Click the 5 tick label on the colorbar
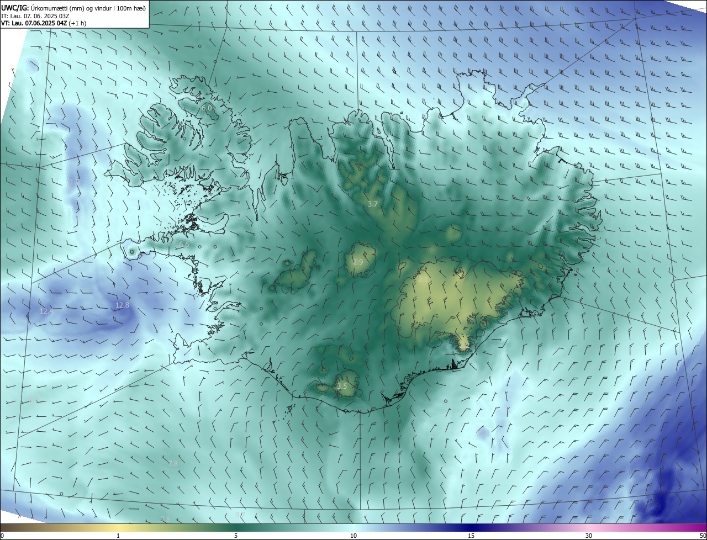Screen dimensions: 707x540 pyautogui.click(x=236, y=536)
